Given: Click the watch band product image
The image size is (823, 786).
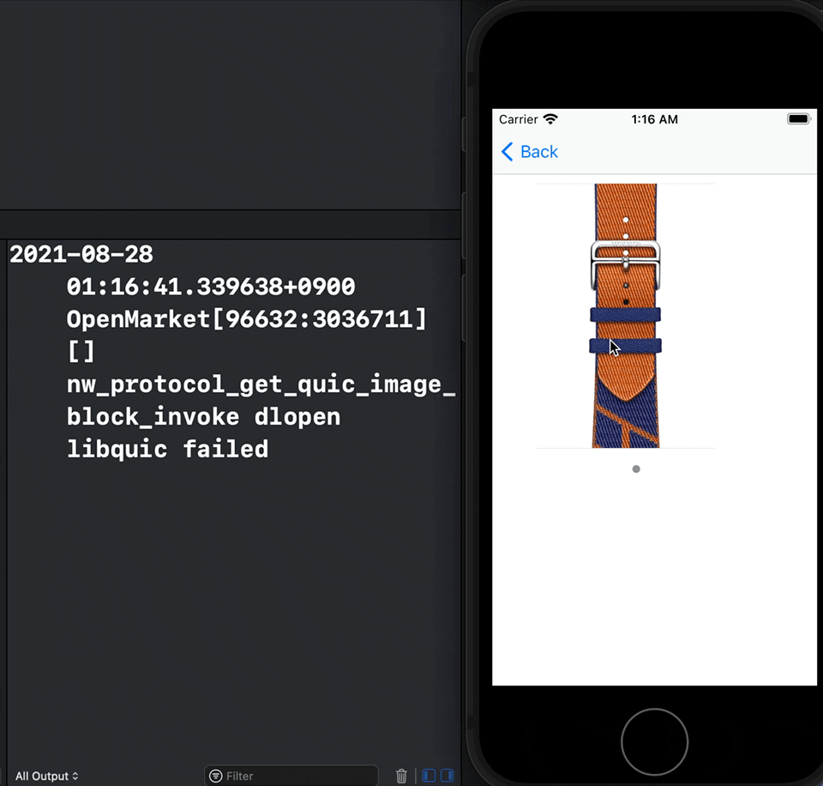Looking at the screenshot, I should pyautogui.click(x=625, y=316).
